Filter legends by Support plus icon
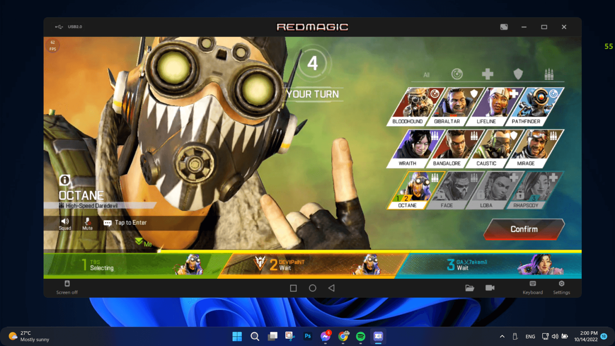Screen dimensions: 615x346 click(488, 74)
